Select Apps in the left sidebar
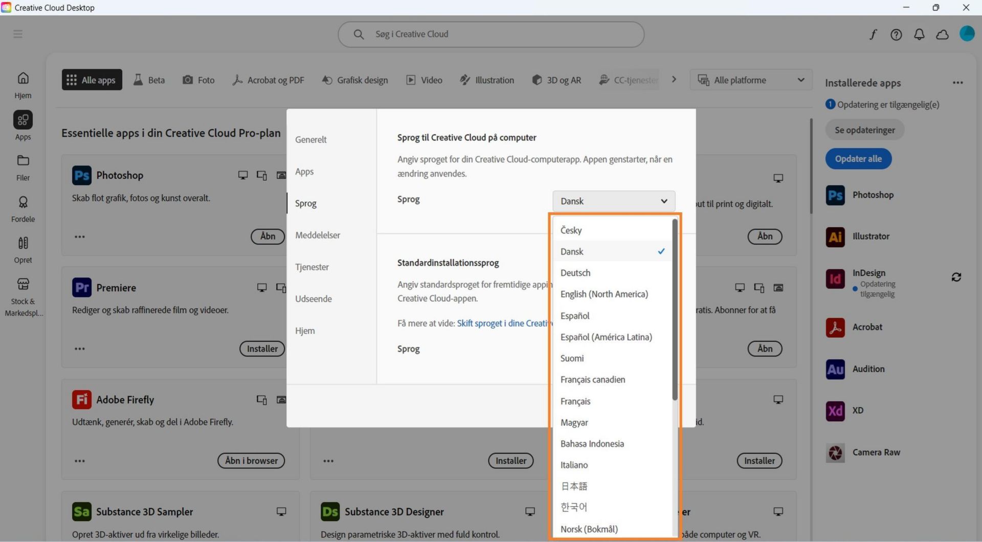982x542 pixels. click(23, 126)
